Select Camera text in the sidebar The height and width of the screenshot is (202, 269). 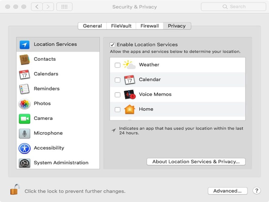(x=43, y=118)
